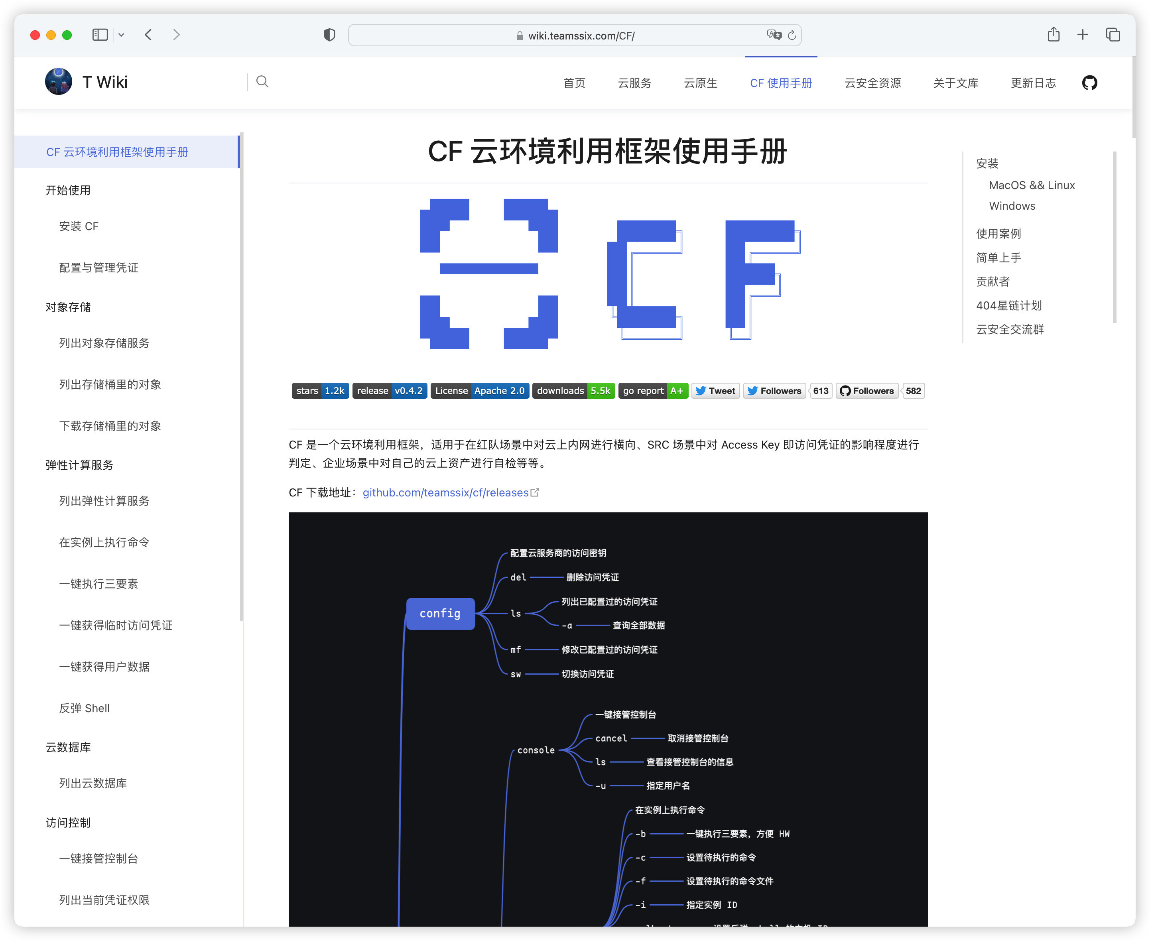Open the 云服务 navigation menu

[635, 83]
